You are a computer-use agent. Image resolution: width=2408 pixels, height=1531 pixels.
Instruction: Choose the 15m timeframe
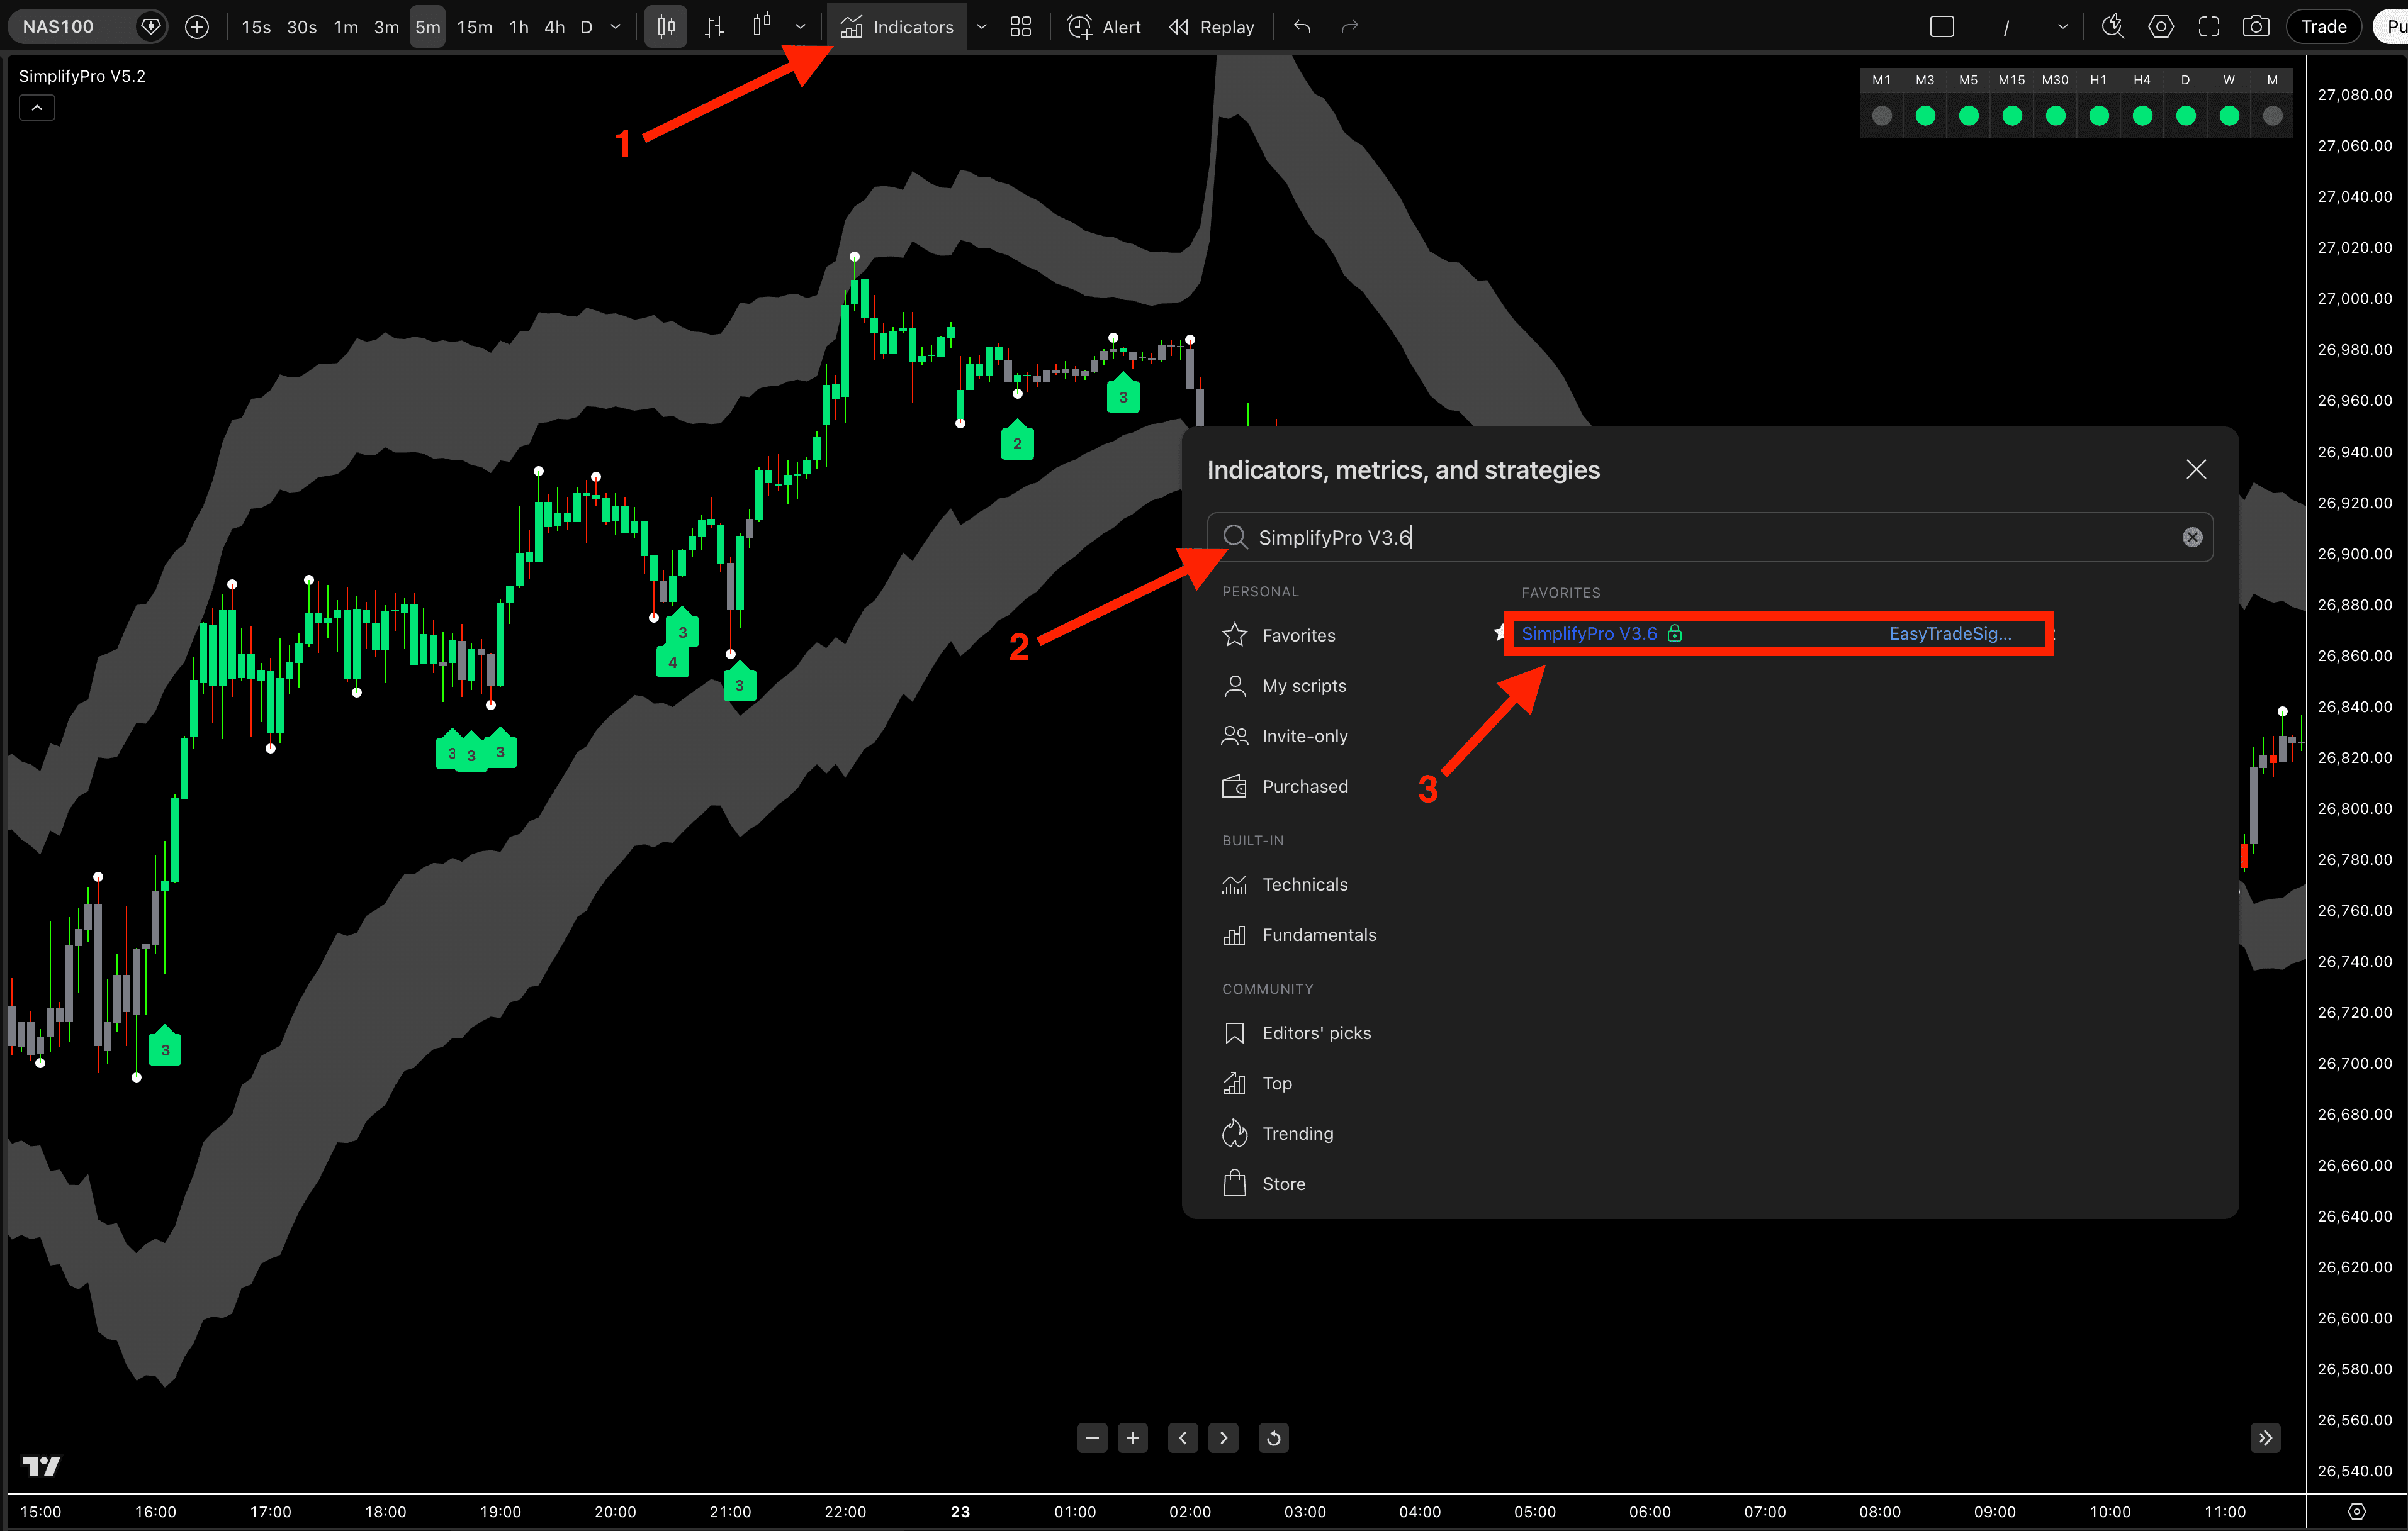pyautogui.click(x=474, y=27)
